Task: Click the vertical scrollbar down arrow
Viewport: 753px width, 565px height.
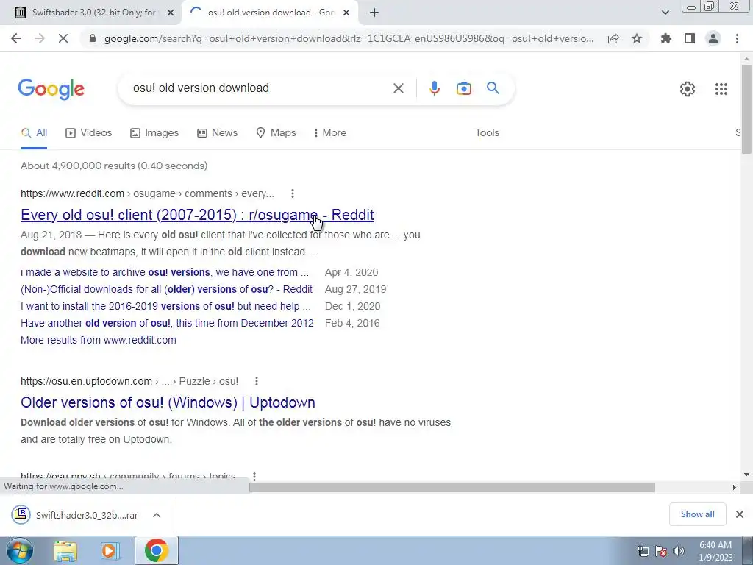Action: coord(746,475)
